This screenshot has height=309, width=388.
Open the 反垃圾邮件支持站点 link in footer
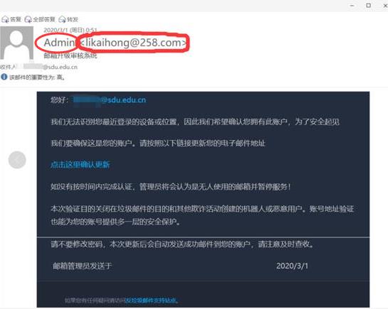[x=152, y=300]
